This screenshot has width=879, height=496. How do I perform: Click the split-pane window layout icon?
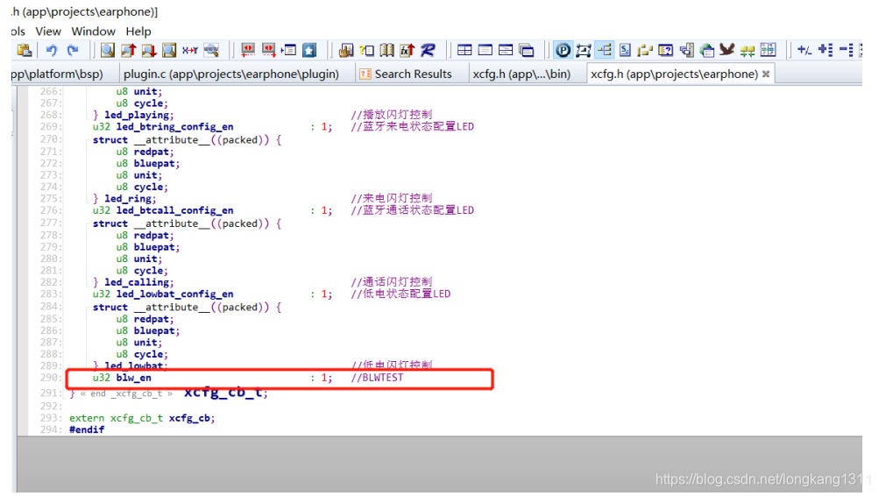pos(506,51)
